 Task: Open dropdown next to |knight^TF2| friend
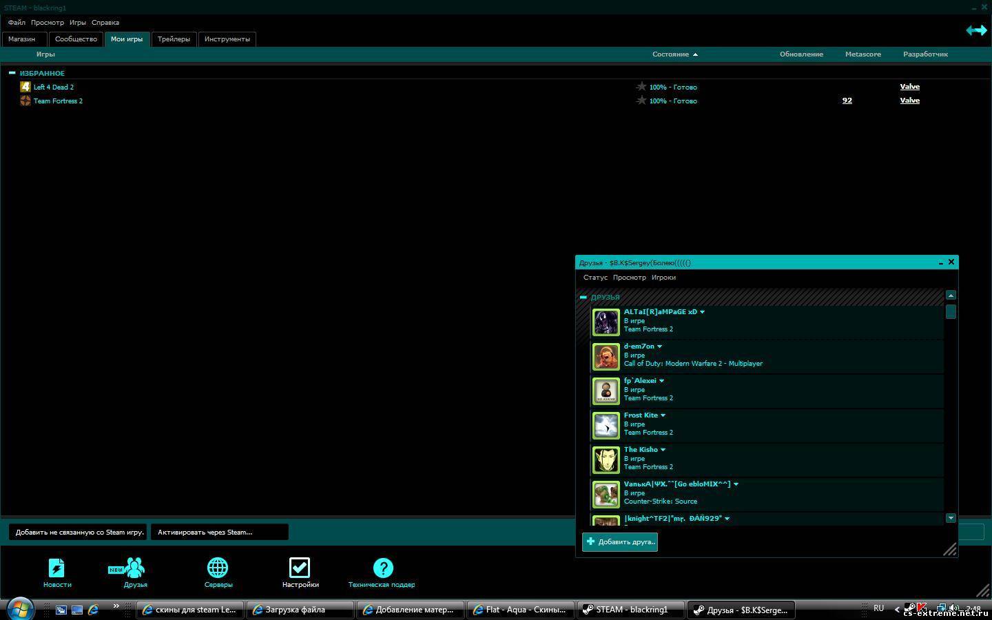[727, 519]
